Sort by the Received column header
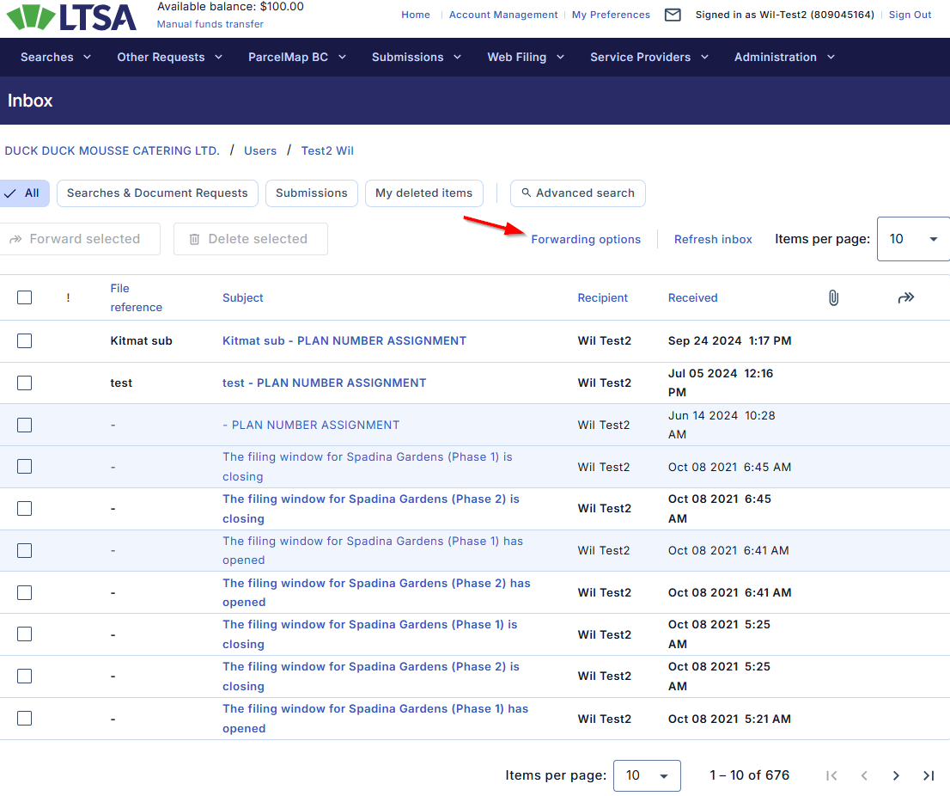 point(692,298)
